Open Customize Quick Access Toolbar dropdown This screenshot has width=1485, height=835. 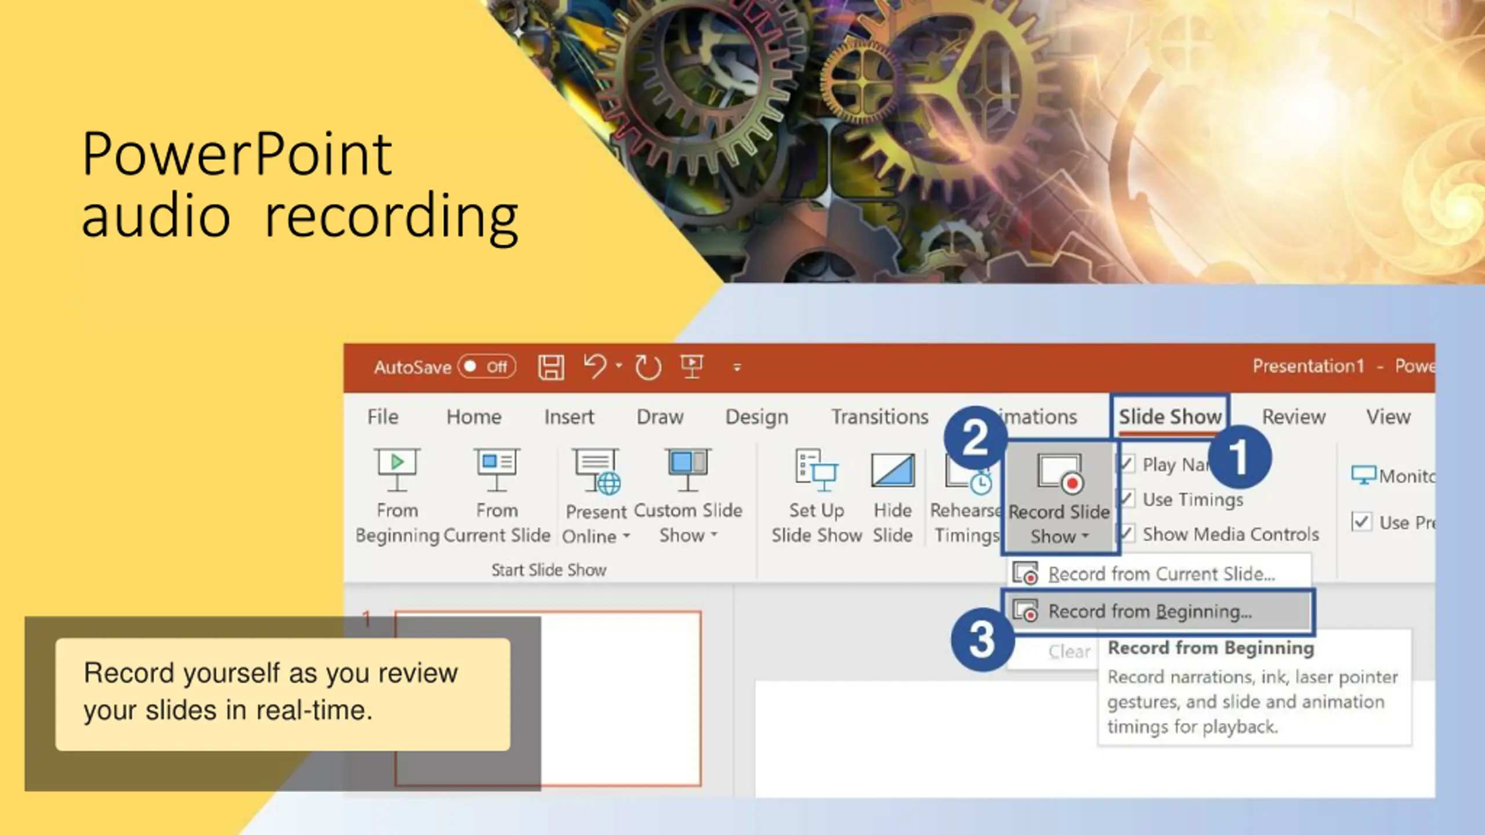(x=737, y=367)
